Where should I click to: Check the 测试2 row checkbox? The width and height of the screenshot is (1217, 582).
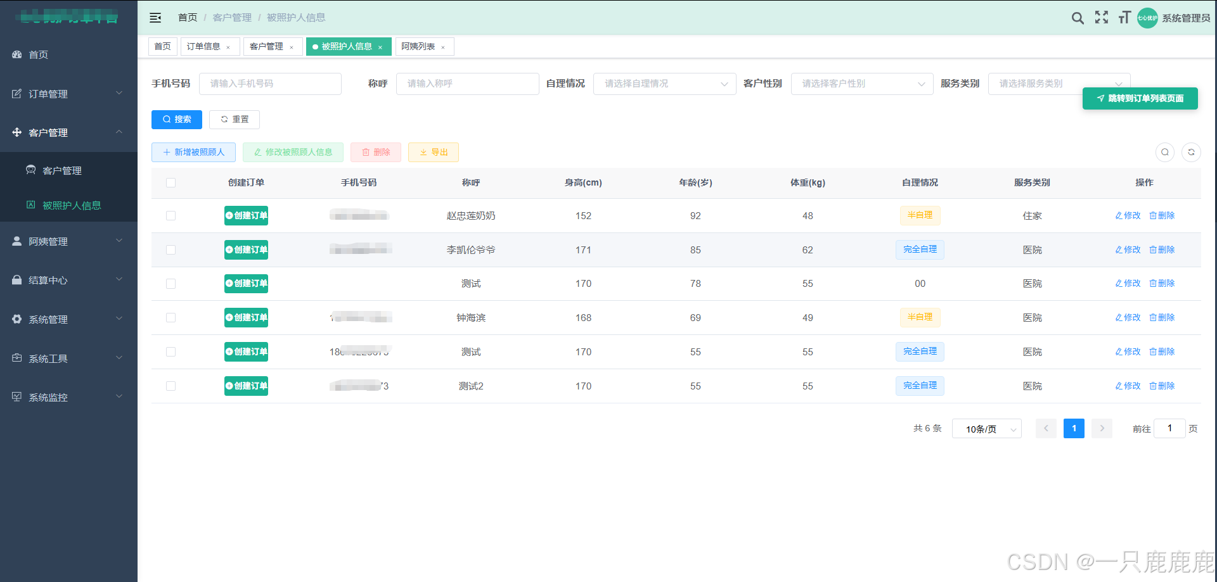171,386
